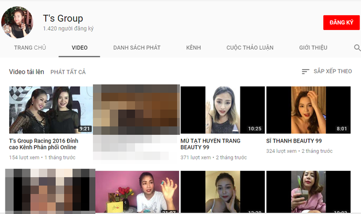The height and width of the screenshot is (214, 361).
Task: Open the SĨ THANH BEAUTY 99 title
Action: [294, 141]
